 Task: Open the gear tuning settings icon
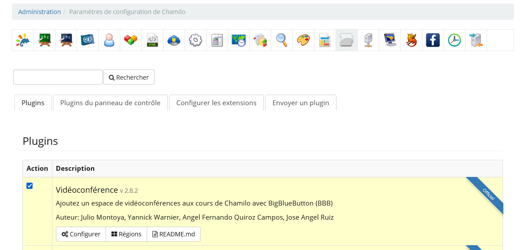pos(196,40)
